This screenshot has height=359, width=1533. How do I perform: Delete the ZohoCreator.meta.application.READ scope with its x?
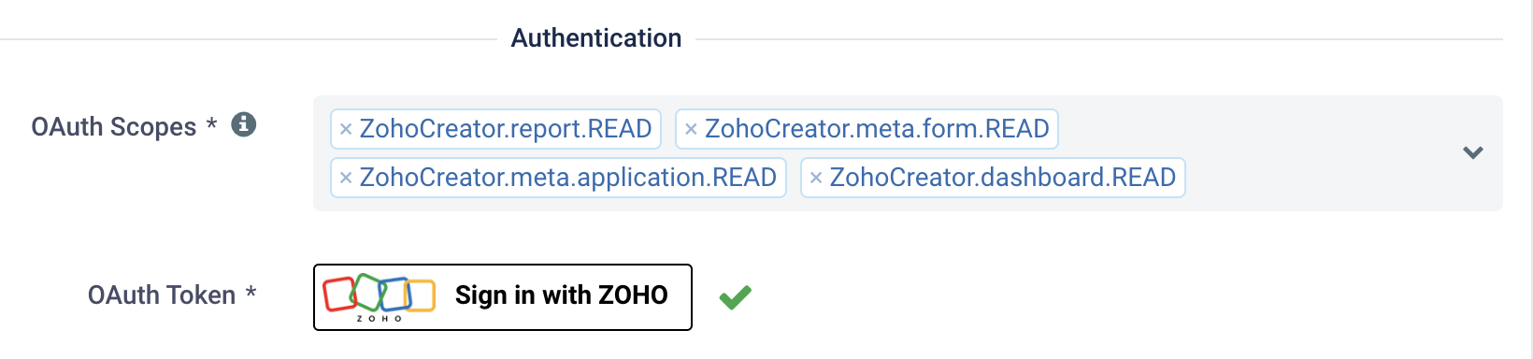pos(346,178)
